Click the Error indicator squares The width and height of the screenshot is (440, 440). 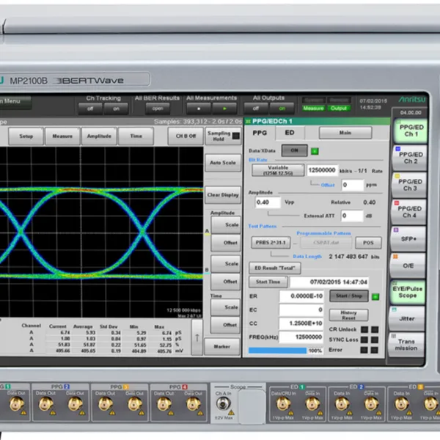tap(370, 350)
